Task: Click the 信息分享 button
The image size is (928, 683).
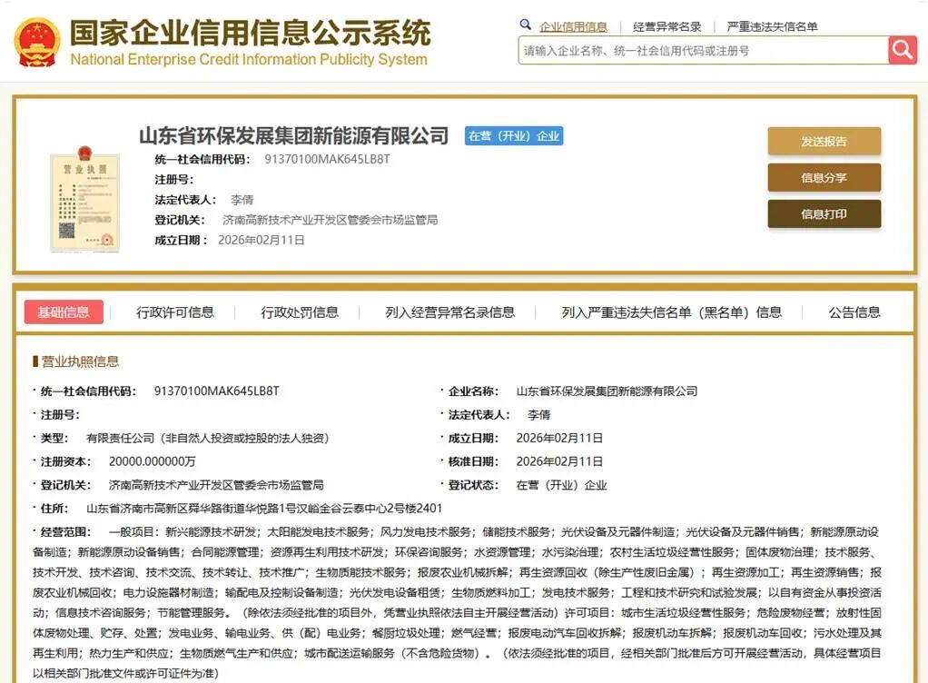Action: [x=824, y=179]
